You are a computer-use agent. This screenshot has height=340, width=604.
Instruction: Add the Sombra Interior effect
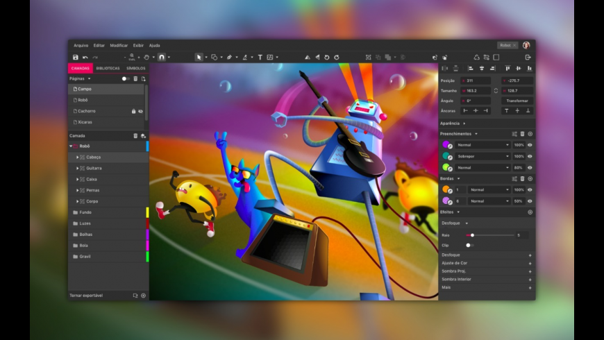530,280
